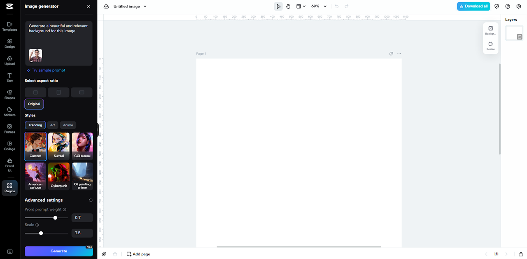Click the Try sample prompt link
Viewport: 527px width, 259px height.
click(x=46, y=70)
